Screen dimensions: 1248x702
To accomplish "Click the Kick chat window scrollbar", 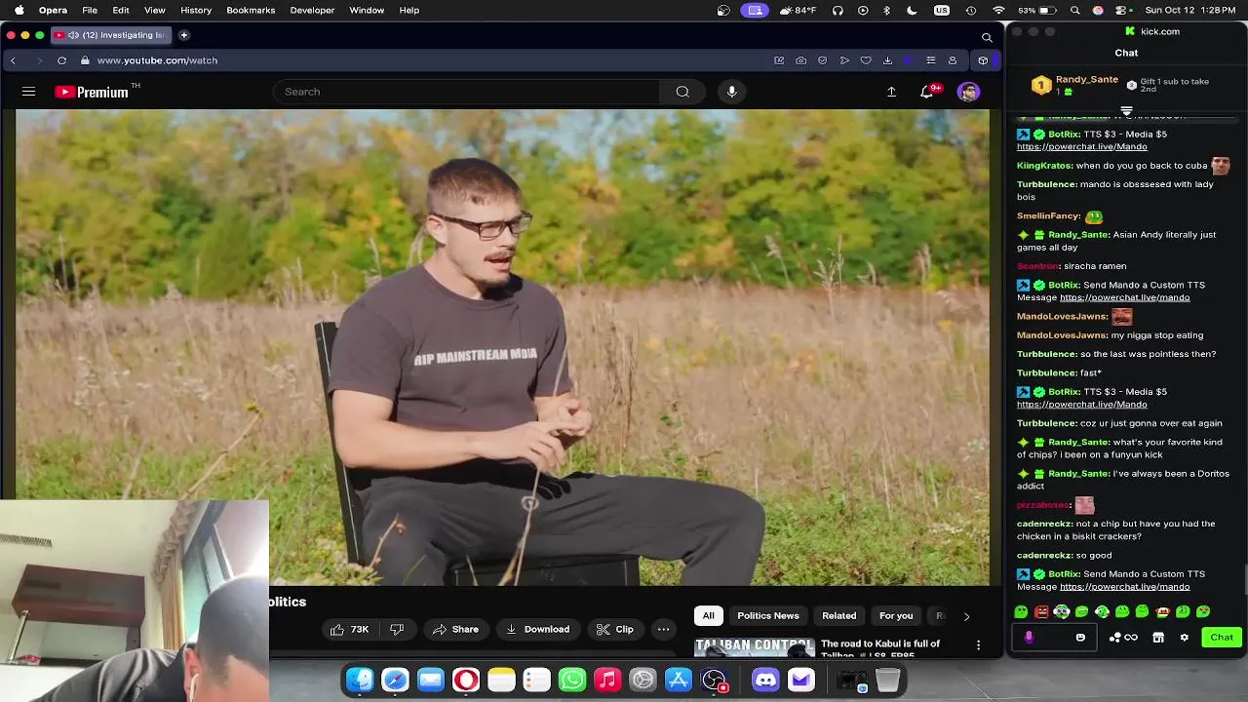I will [1244, 579].
